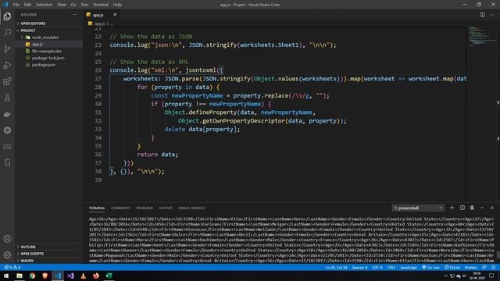Open File Explorer from the taskbar

pyautogui.click(x=20, y=276)
